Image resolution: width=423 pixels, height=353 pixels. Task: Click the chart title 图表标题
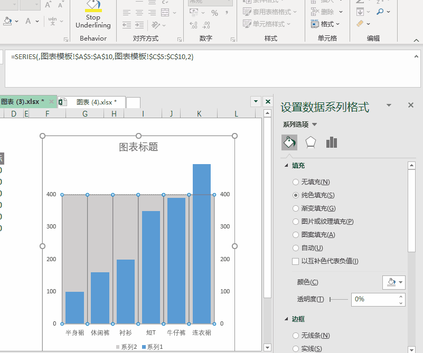[x=138, y=147]
